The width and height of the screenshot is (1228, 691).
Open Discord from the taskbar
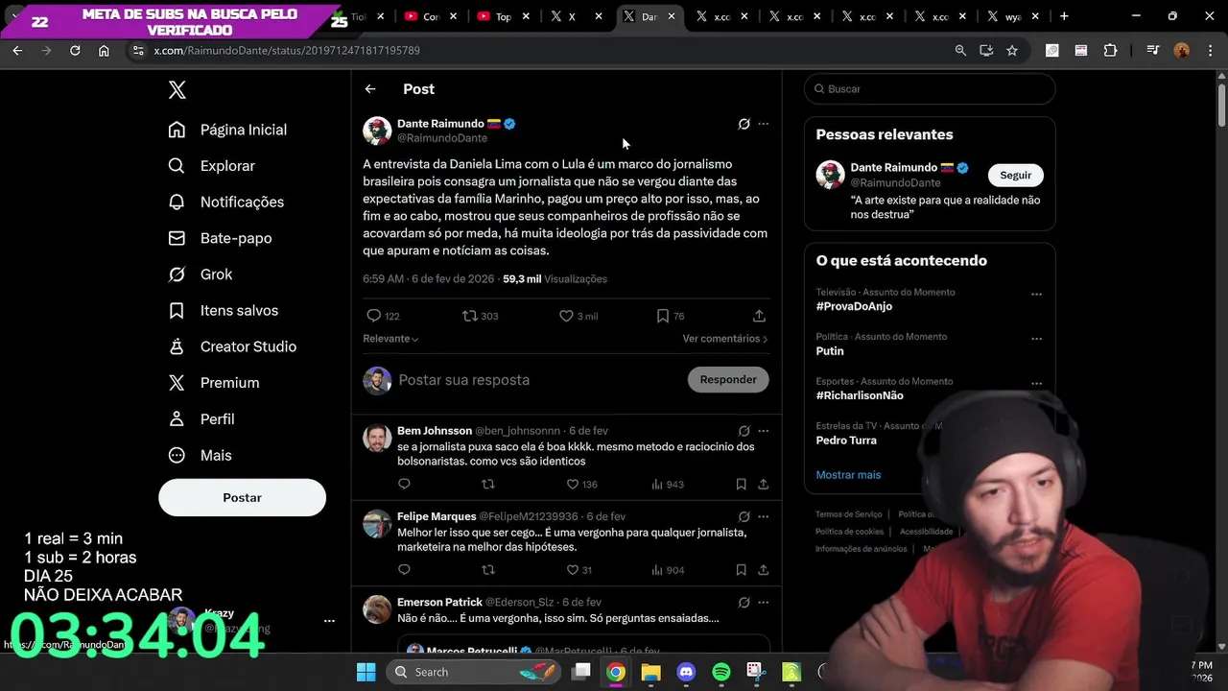(x=686, y=672)
